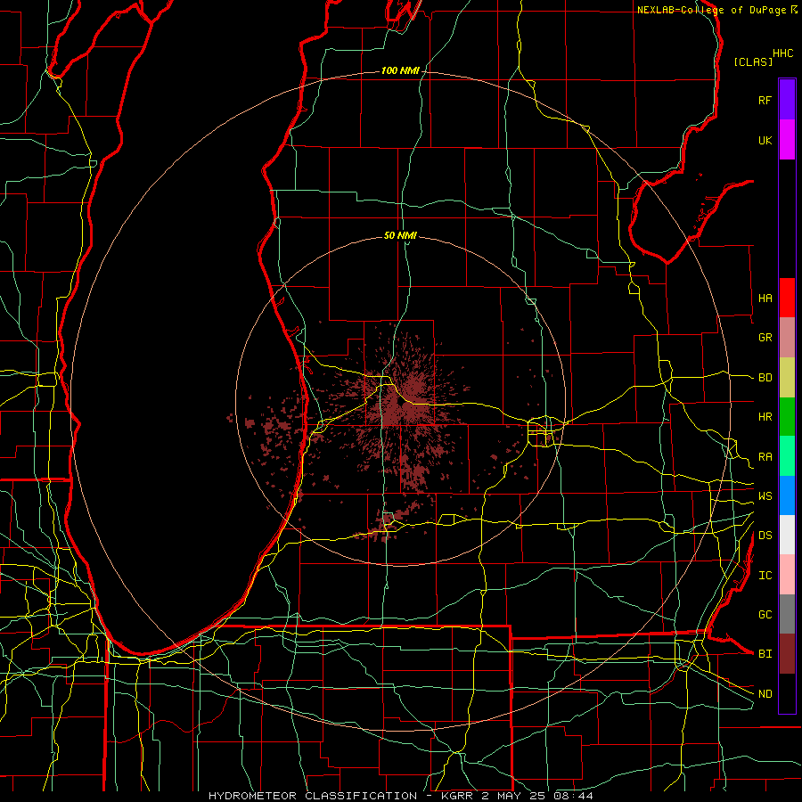
Task: Select the BD yellow legend swatch
Action: pyautogui.click(x=787, y=377)
